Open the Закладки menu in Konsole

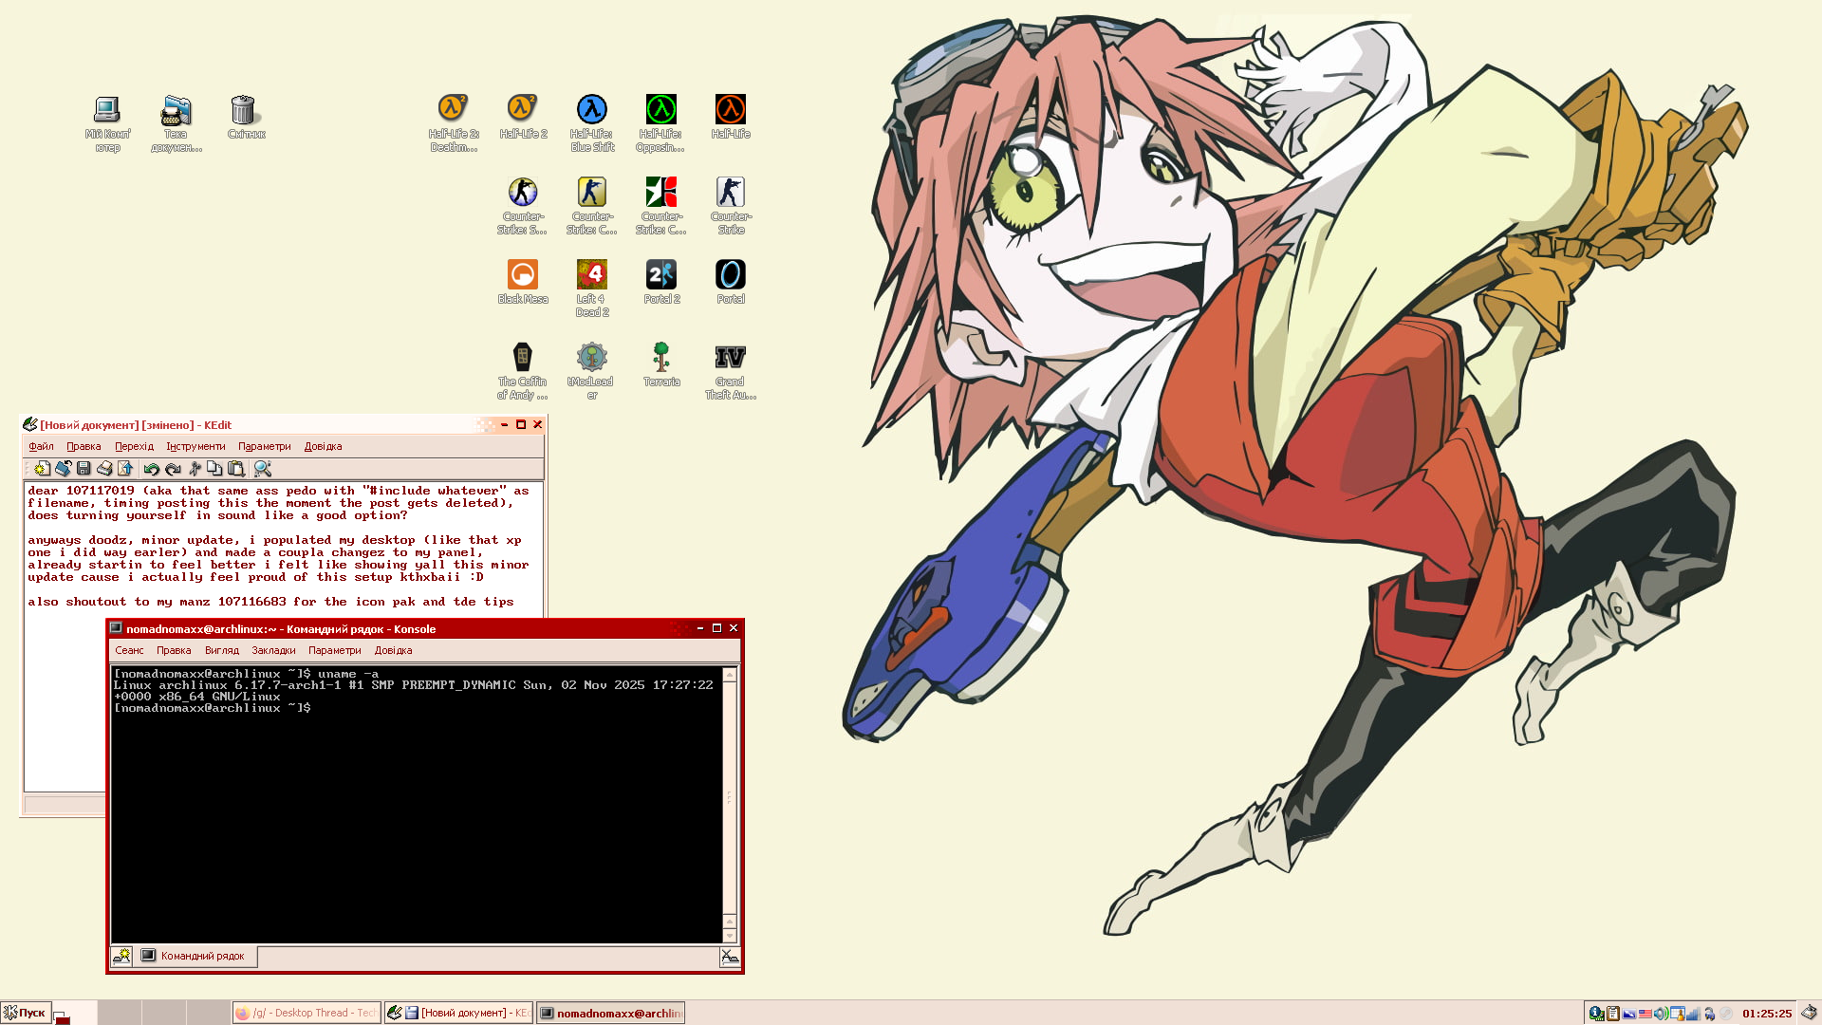[x=273, y=650]
